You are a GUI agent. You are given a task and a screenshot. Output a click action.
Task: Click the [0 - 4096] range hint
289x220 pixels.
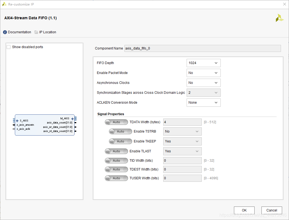(211, 178)
